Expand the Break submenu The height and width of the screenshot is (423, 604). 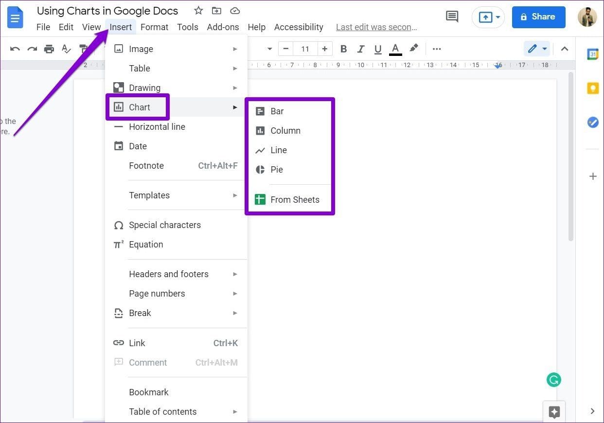[x=176, y=313]
